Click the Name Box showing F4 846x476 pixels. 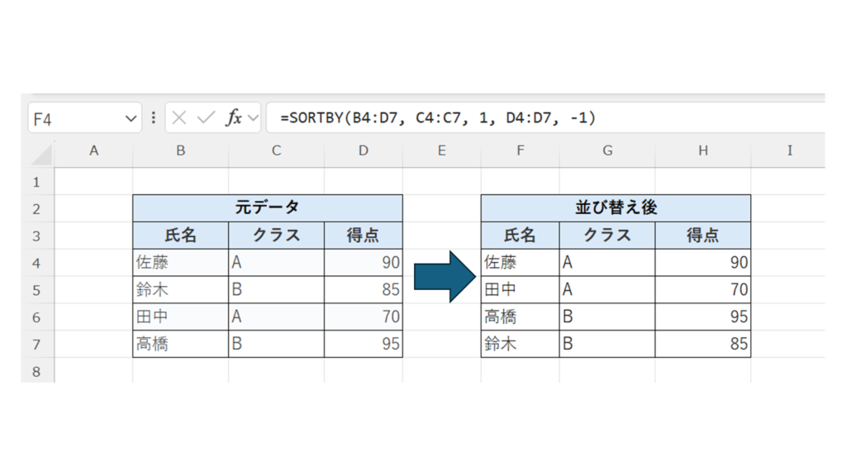click(74, 119)
